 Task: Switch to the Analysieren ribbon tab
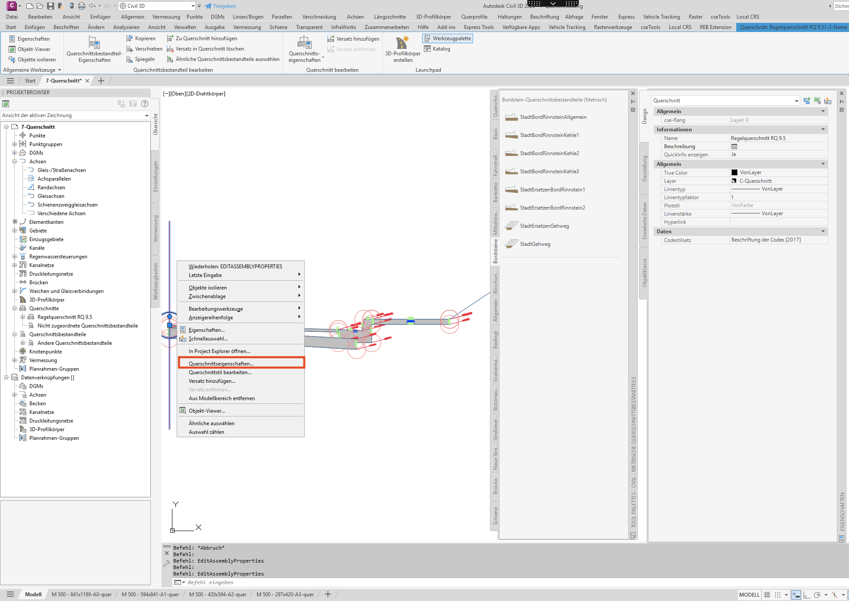coord(126,27)
